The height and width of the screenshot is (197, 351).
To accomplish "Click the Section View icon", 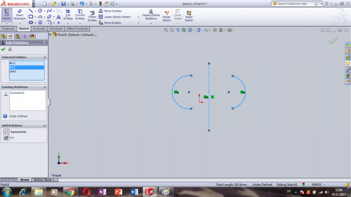I will [x=184, y=30].
